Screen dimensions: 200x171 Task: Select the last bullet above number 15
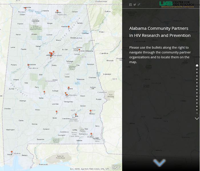pos(197,110)
